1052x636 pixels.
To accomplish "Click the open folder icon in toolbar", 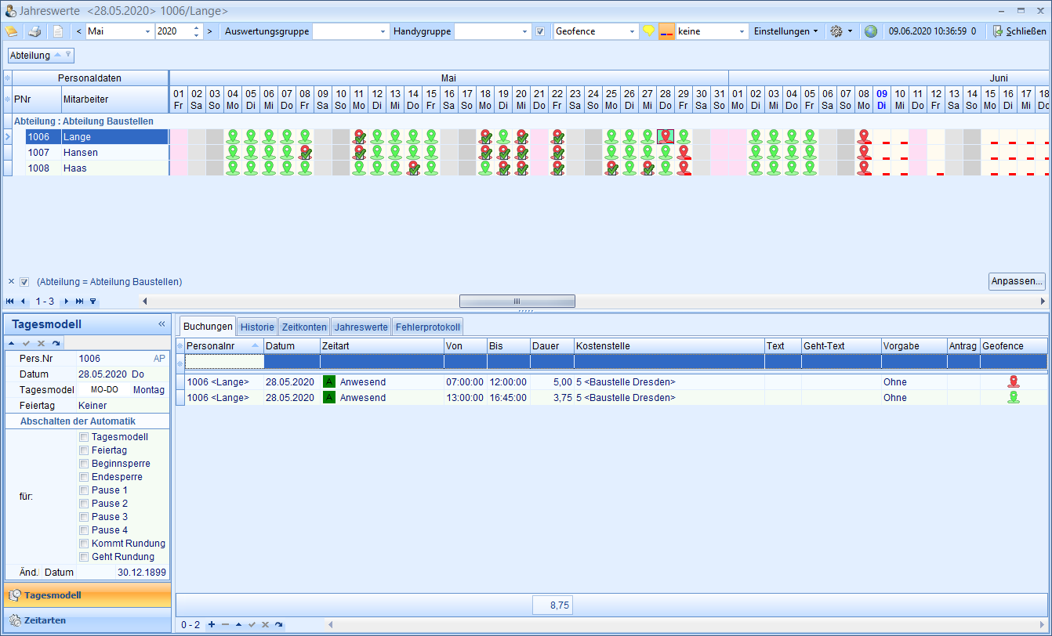I will (x=12, y=32).
